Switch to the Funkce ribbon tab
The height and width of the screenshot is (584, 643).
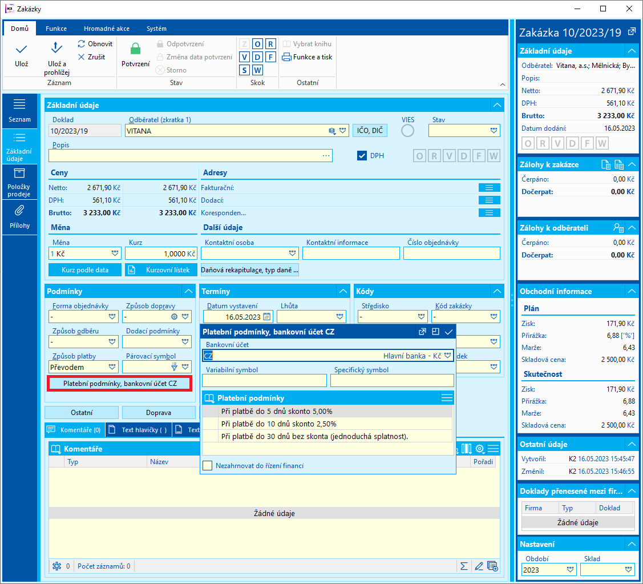56,29
